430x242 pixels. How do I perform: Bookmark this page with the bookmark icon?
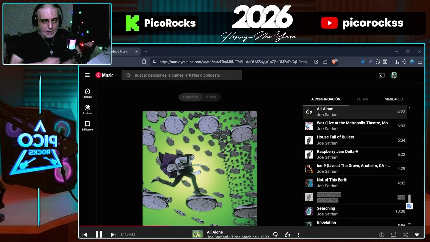click(x=144, y=62)
